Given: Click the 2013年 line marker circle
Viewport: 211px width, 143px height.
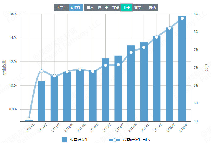Looking at the screenshot, I should click(80, 69).
